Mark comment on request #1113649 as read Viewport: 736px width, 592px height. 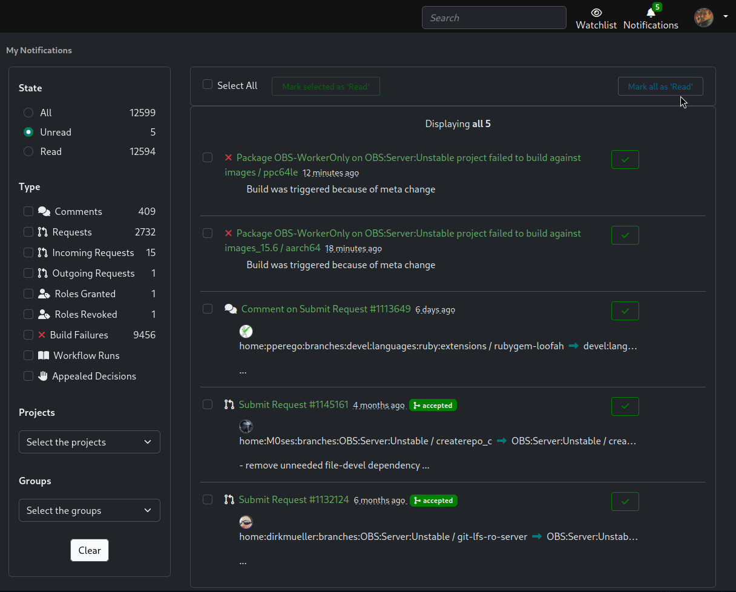point(625,311)
